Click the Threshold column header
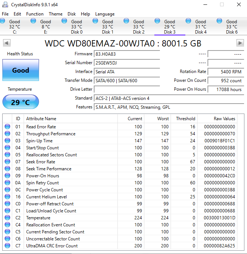247x254 pixels. click(x=184, y=119)
